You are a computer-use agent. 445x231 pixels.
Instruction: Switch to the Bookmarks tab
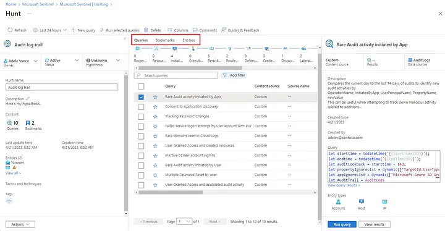(165, 40)
